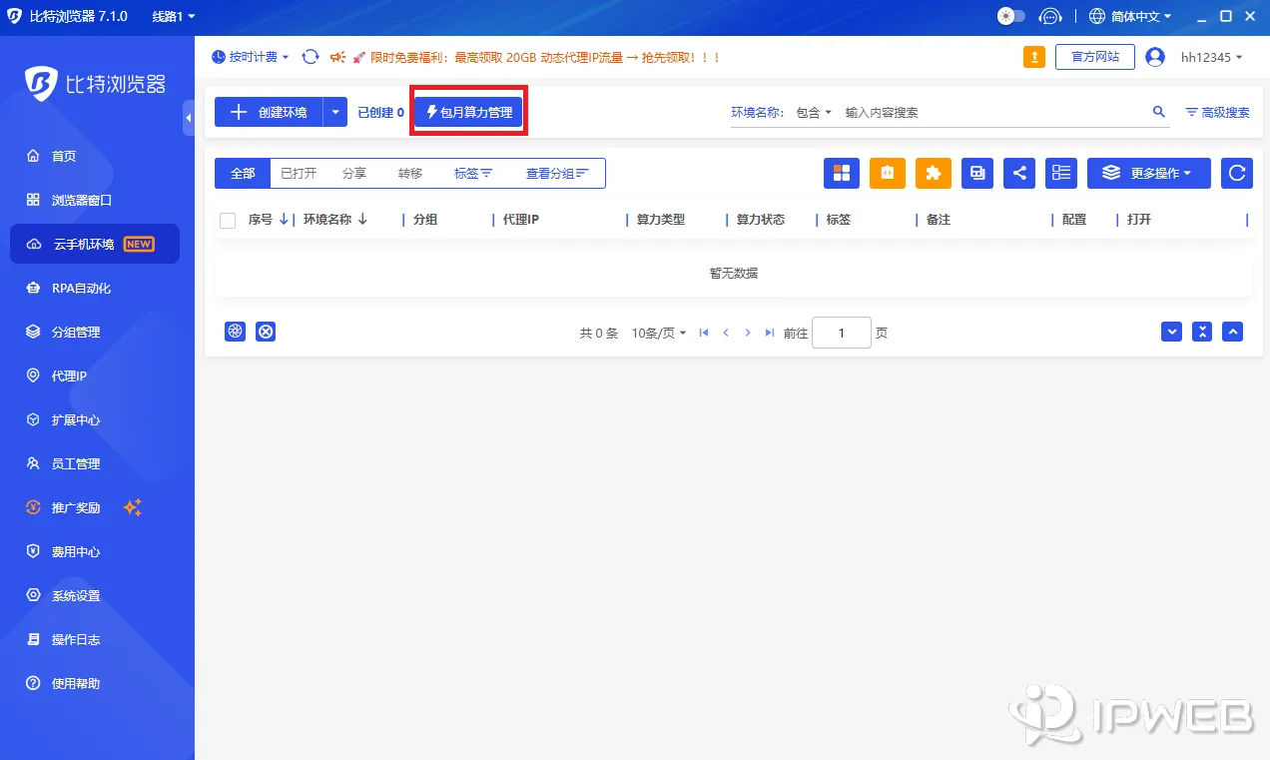This screenshot has width=1270, height=760.
Task: Toggle the select-all checkbox in table header
Action: 226,219
